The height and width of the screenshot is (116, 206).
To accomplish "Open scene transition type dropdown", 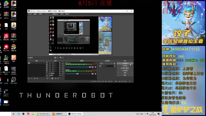I will pos(106,63).
